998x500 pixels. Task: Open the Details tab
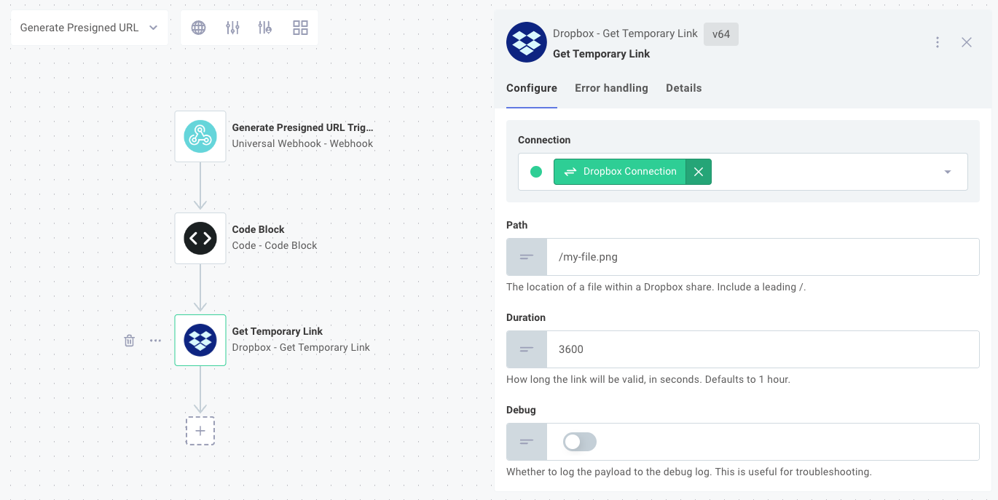click(x=683, y=87)
